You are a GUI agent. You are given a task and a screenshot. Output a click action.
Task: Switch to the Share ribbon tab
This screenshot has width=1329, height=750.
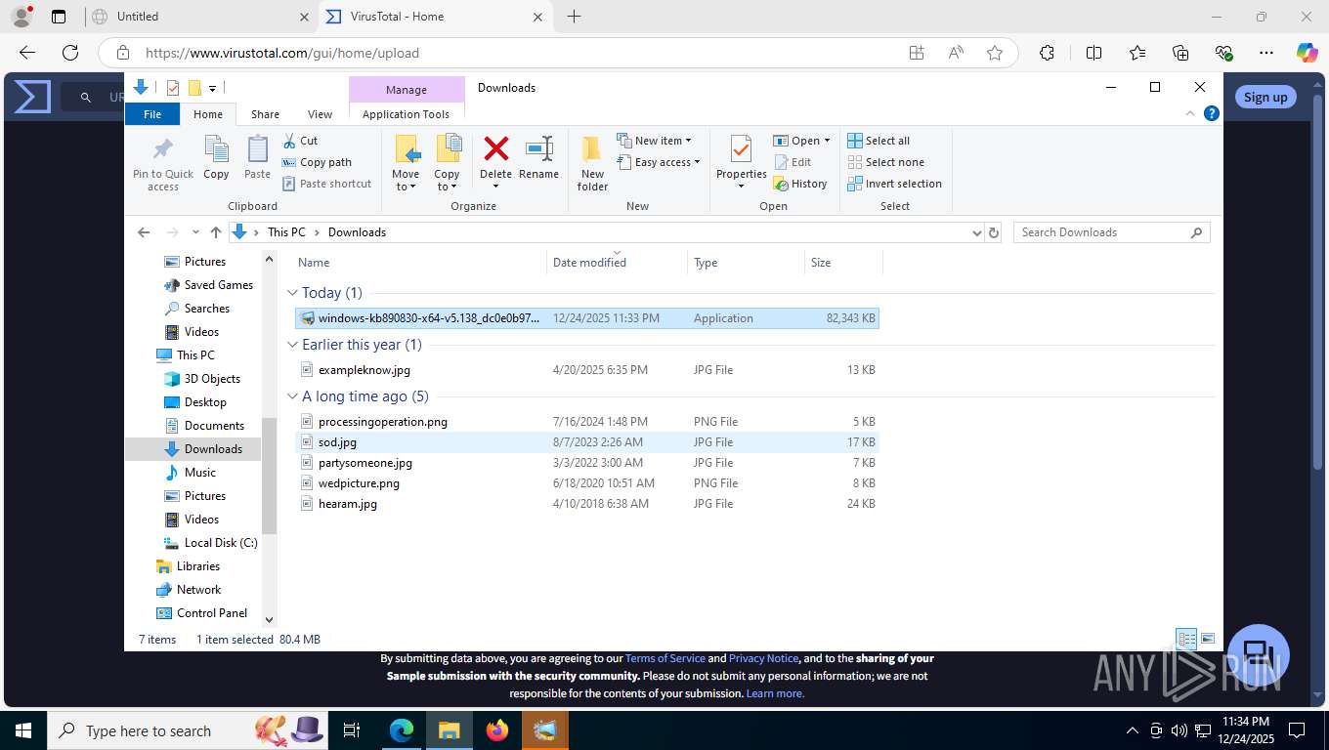[265, 114]
